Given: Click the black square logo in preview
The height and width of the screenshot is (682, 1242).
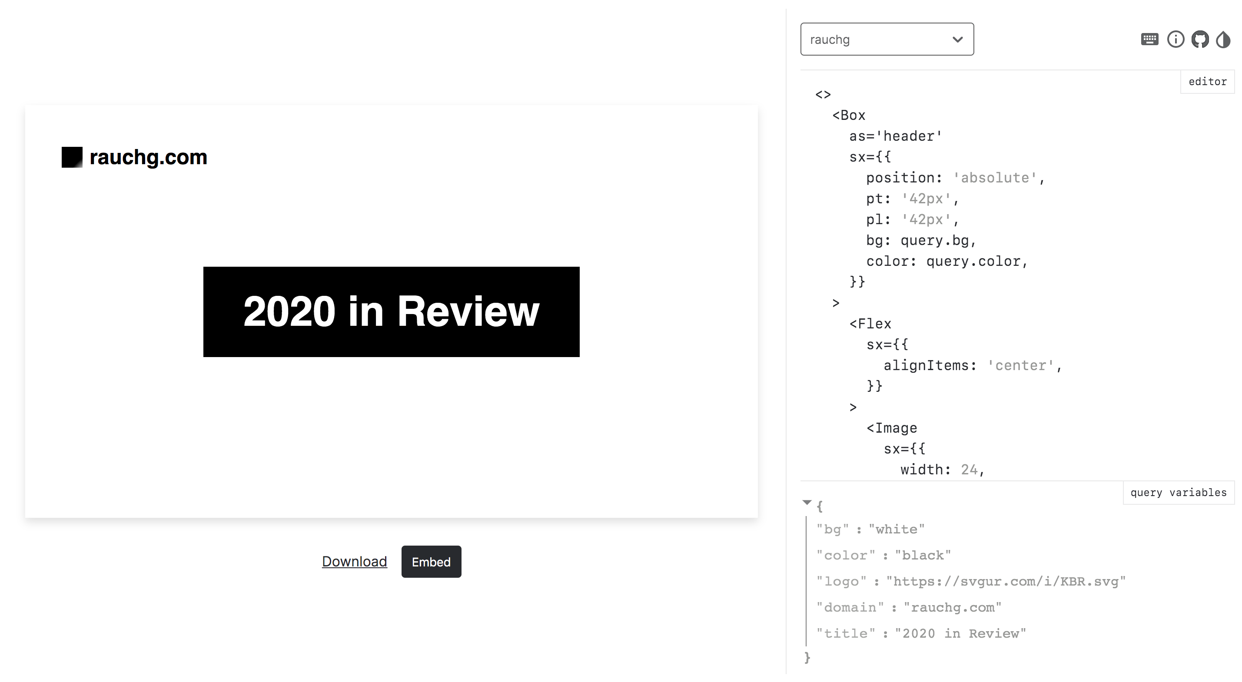Looking at the screenshot, I should pyautogui.click(x=72, y=157).
